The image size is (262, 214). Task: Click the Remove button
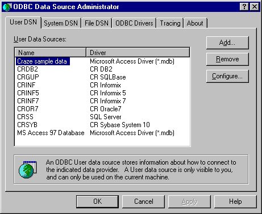(x=227, y=59)
